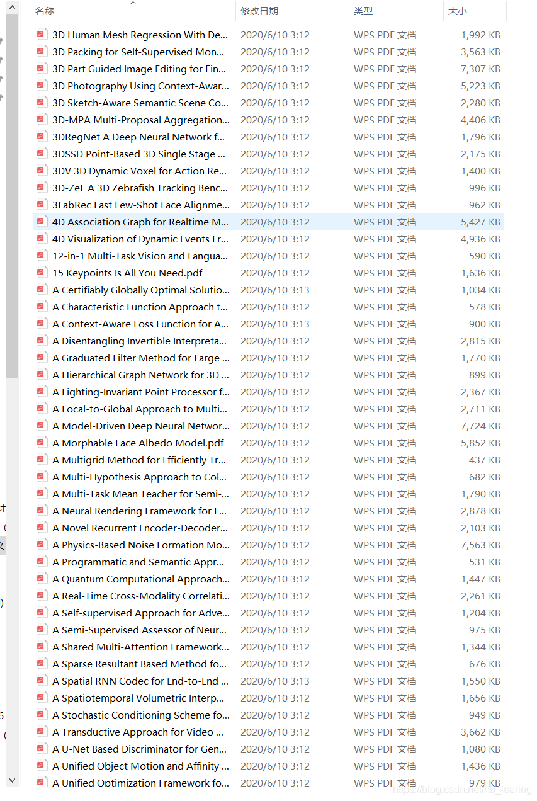
Task: Click PDF icon of A Certifiably Globally Optimal
Action: (42, 290)
